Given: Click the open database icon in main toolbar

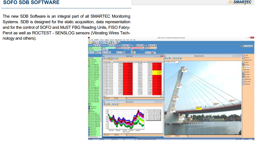Looking at the screenshot, I should (89, 43).
